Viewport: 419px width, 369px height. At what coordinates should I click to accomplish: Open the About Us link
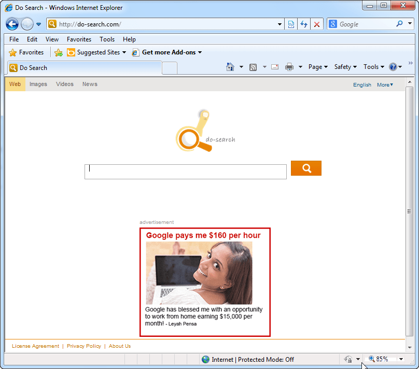click(x=120, y=346)
